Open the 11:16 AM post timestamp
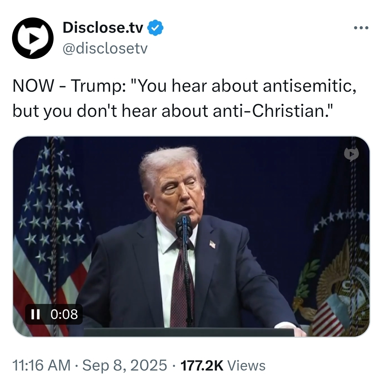The image size is (387, 384). pyautogui.click(x=41, y=365)
